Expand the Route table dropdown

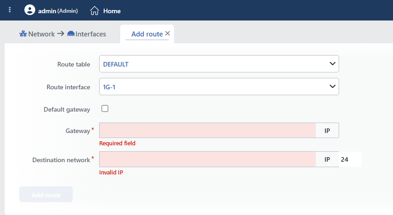(x=219, y=64)
